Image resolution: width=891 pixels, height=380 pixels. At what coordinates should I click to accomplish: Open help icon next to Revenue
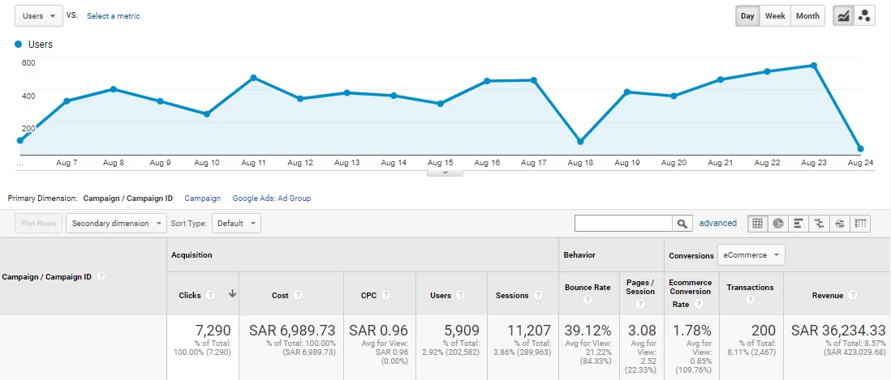[x=852, y=295]
